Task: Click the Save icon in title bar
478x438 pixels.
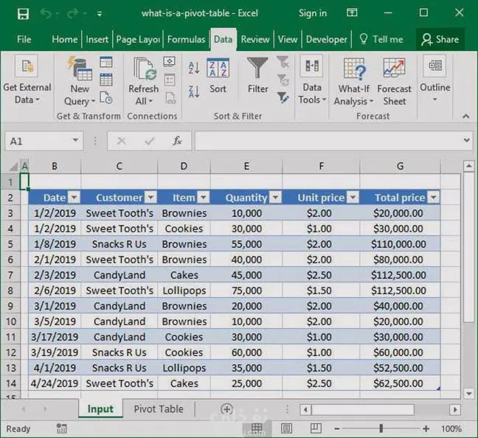Action: [23, 13]
